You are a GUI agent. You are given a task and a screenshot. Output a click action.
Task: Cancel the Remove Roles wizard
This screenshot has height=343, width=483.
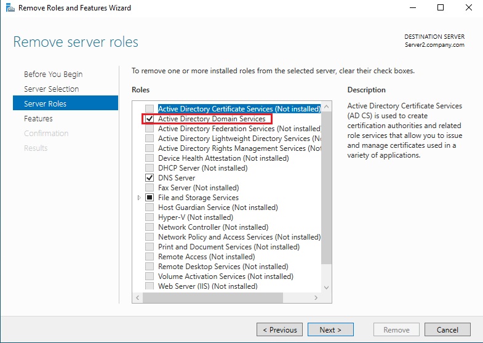(447, 330)
